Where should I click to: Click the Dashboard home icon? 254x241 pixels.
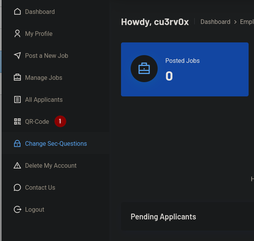tap(17, 12)
